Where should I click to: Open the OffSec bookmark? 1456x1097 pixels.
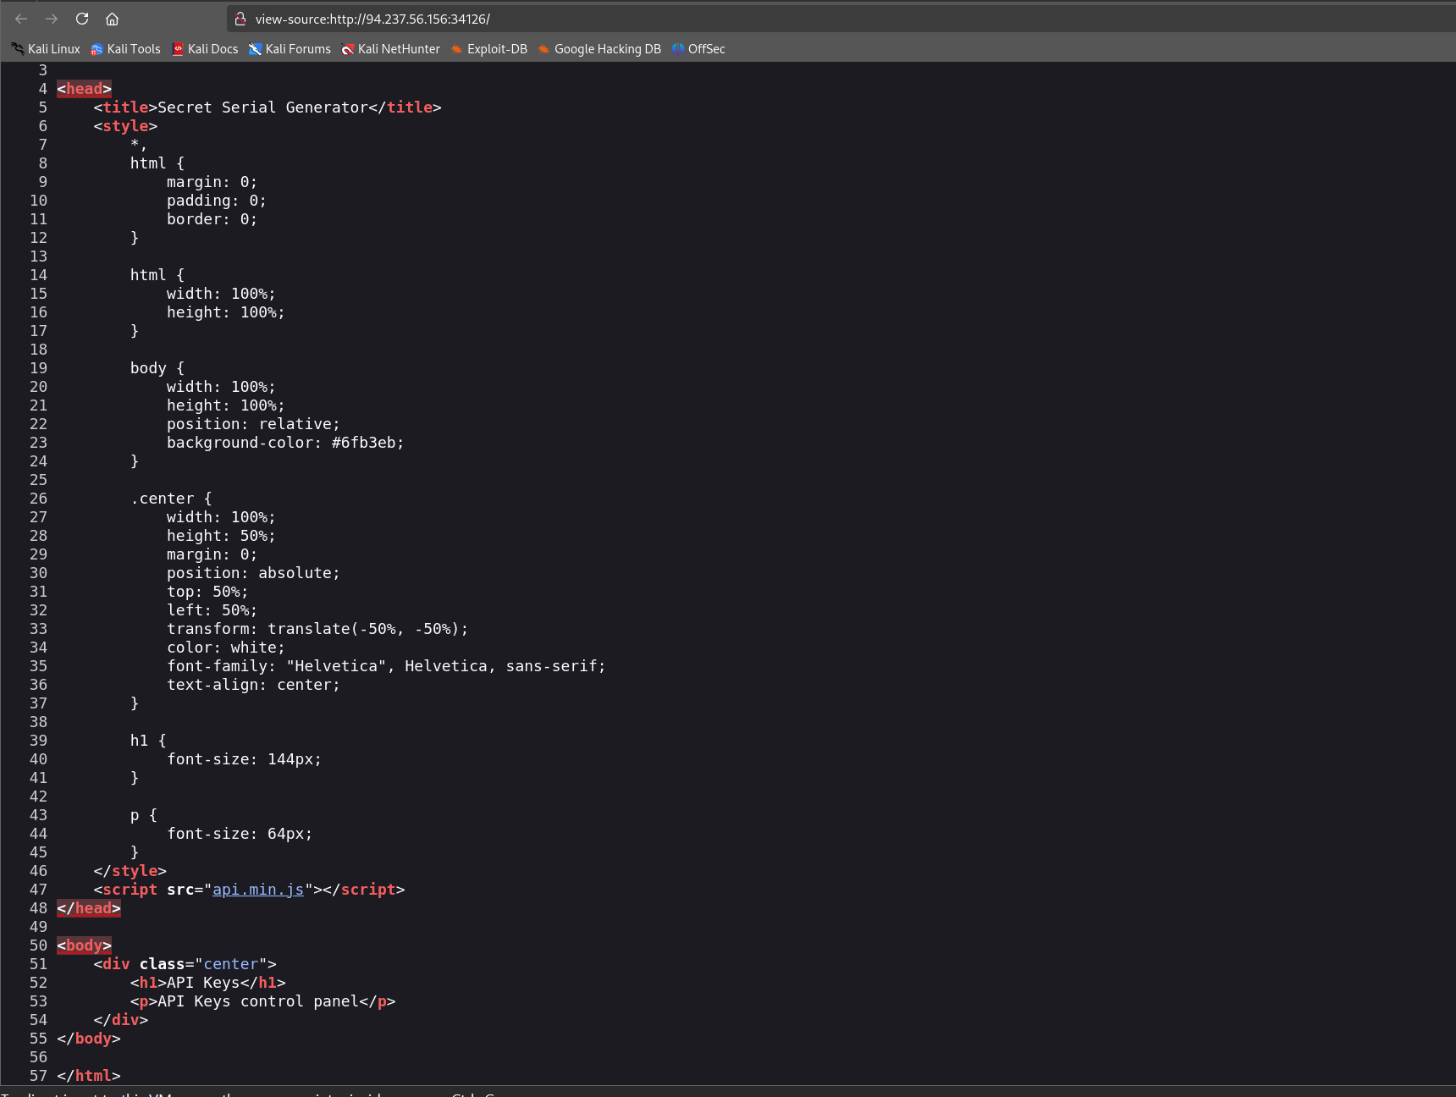[698, 49]
